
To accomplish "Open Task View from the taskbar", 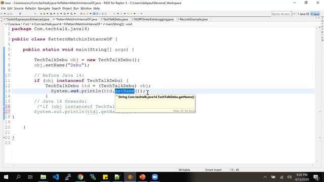I will click(x=30, y=177).
